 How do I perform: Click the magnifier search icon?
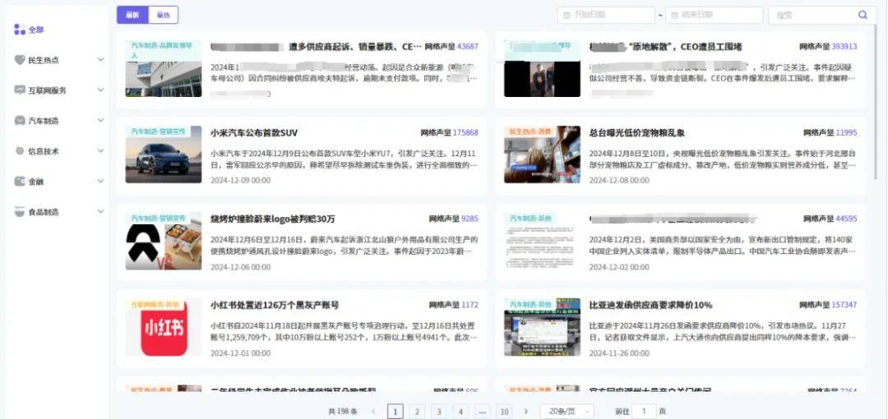pyautogui.click(x=863, y=15)
